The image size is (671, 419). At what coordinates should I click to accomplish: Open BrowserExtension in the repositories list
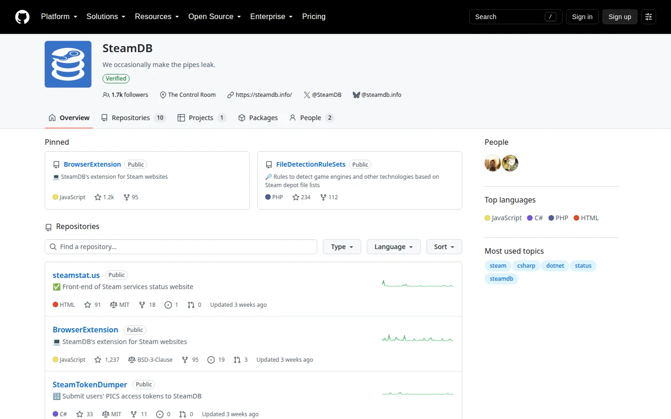click(x=85, y=330)
